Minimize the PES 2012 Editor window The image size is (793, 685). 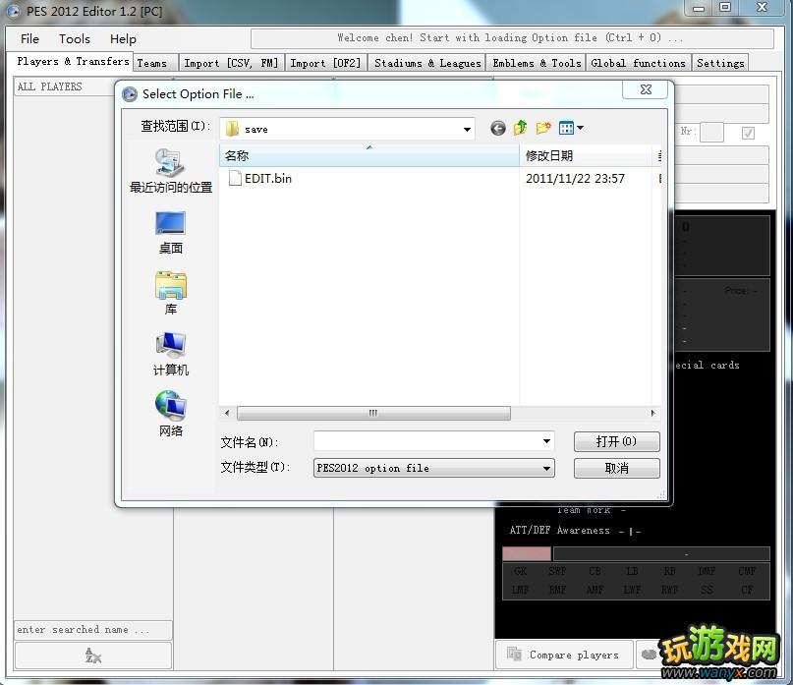pos(699,8)
